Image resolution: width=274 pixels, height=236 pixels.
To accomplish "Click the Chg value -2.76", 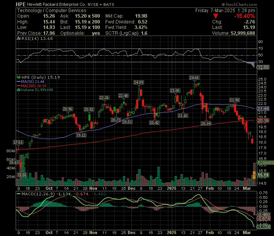I will [249, 22].
